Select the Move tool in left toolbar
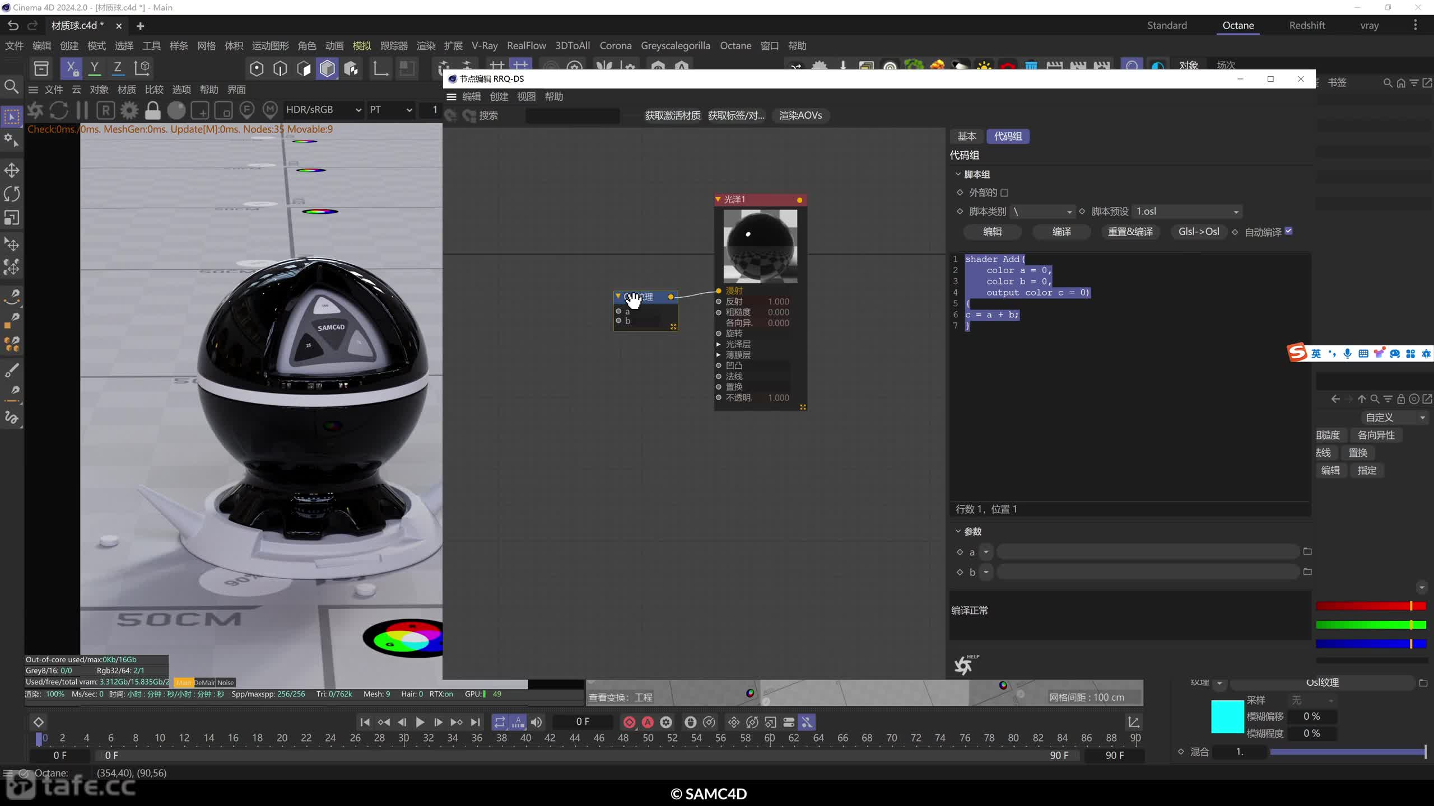Viewport: 1434px width, 806px height. pyautogui.click(x=12, y=170)
